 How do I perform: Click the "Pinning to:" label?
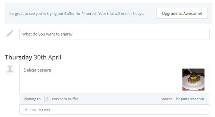(32, 99)
